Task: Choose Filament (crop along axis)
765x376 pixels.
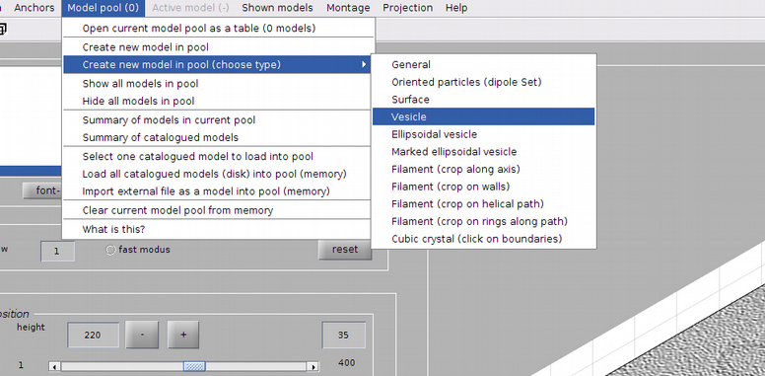Action: [483, 169]
